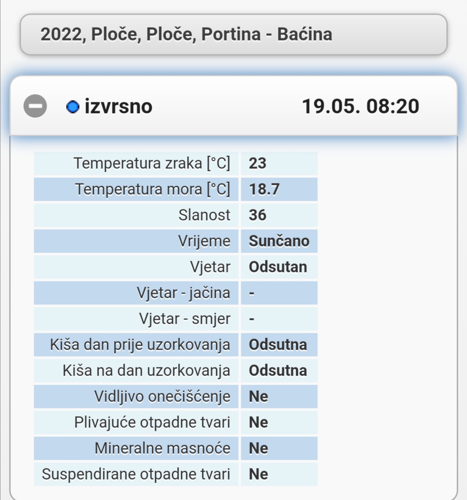The width and height of the screenshot is (467, 500).
Task: Select the 19.05. 08:20 sampling date
Action: pos(360,107)
